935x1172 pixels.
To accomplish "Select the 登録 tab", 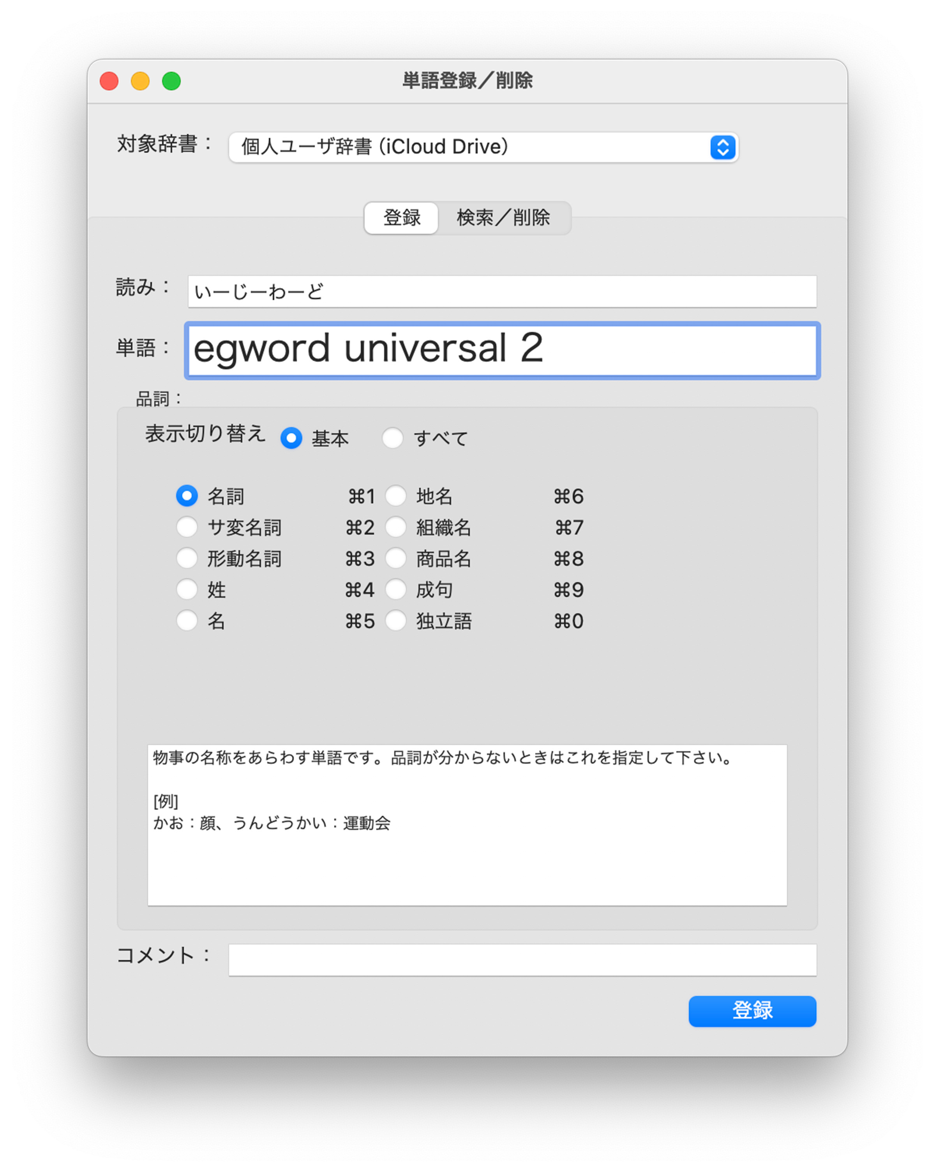I will coord(402,218).
